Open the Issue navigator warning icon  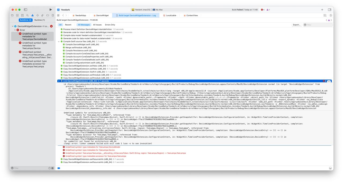(x=32, y=15)
